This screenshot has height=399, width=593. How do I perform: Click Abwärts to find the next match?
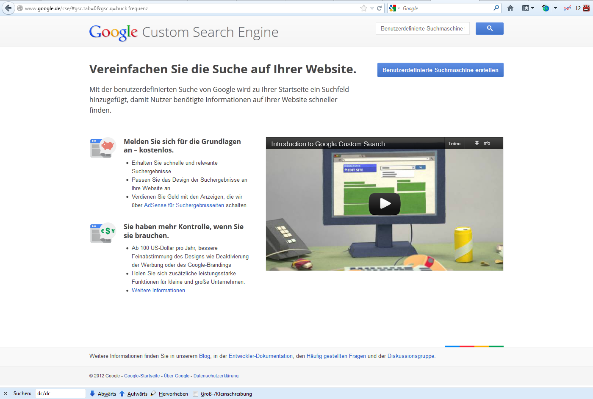click(103, 393)
